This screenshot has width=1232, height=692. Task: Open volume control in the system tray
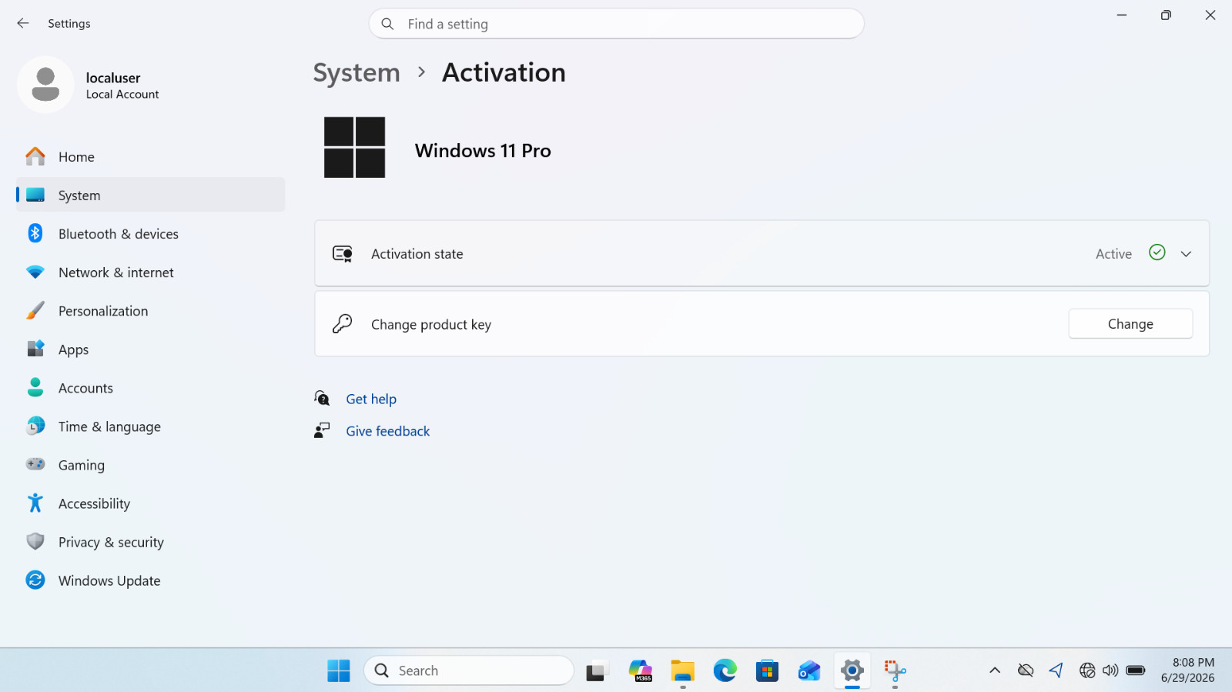pyautogui.click(x=1110, y=670)
